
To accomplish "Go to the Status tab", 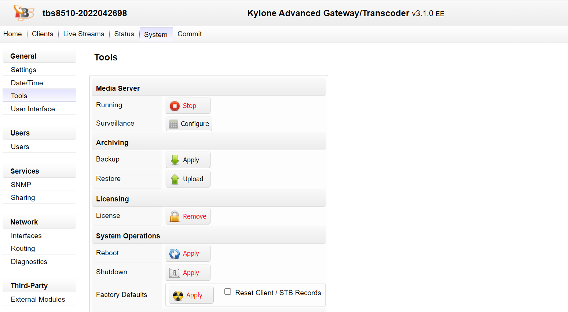I will click(x=124, y=34).
